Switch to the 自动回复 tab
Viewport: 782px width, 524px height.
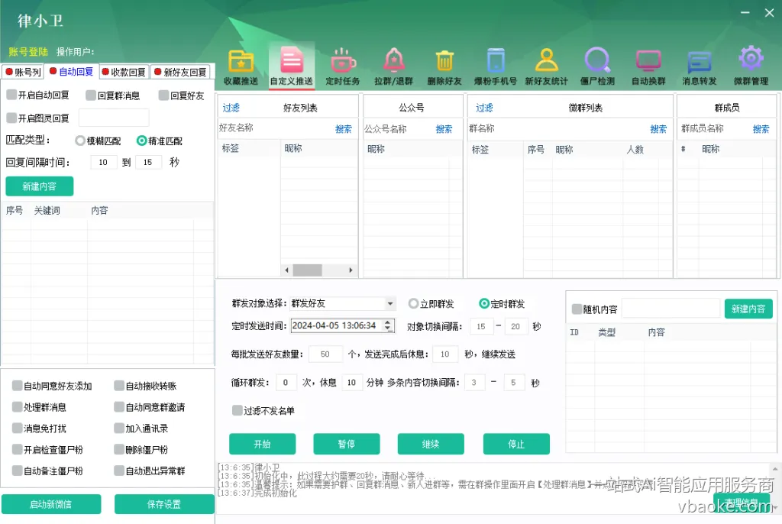click(71, 72)
